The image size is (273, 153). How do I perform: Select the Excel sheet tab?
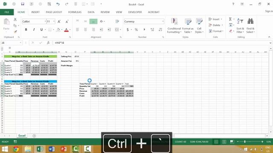click(x=22, y=136)
